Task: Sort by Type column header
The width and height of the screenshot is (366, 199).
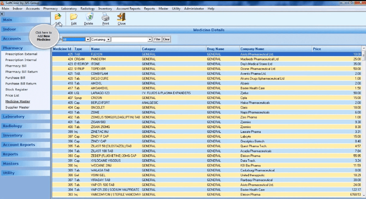Action: click(x=82, y=49)
